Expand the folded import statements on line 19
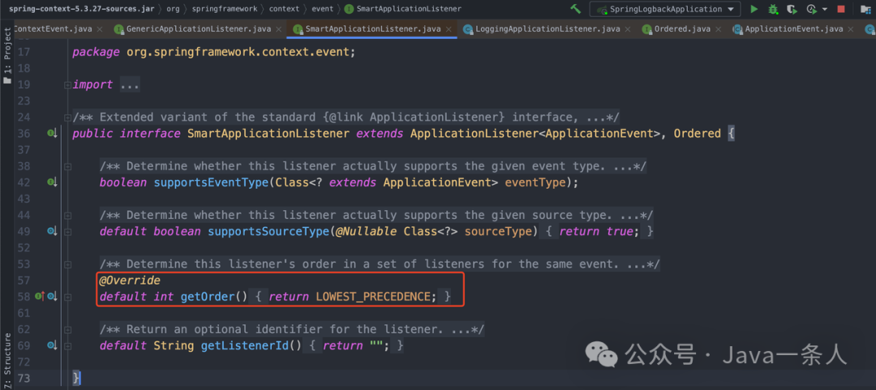 click(129, 84)
